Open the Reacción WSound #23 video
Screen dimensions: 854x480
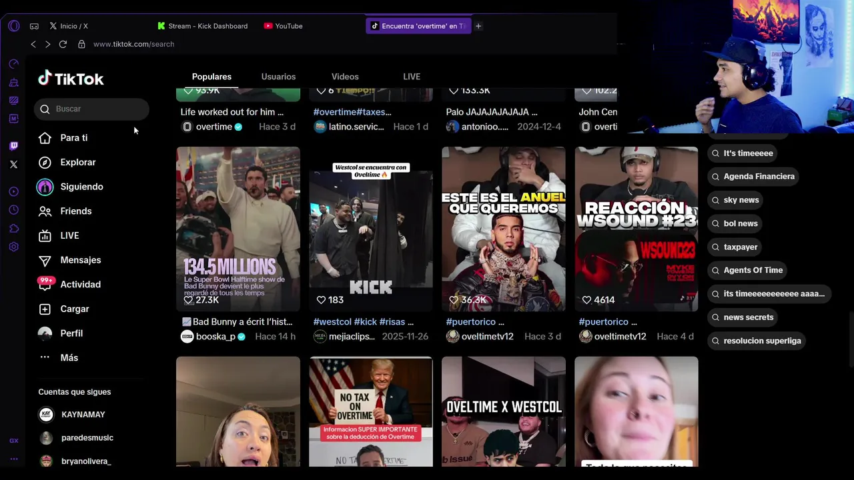[x=636, y=229]
